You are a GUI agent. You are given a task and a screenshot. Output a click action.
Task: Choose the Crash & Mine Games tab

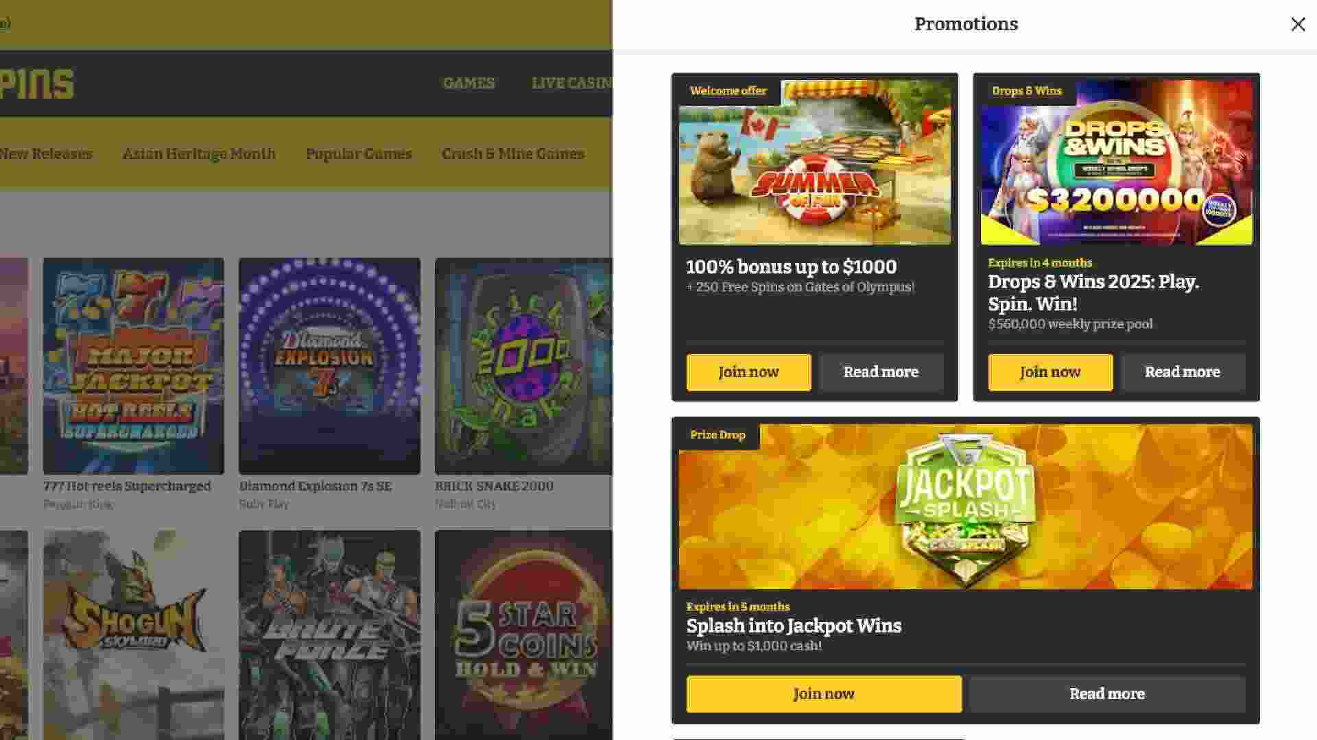pyautogui.click(x=513, y=153)
